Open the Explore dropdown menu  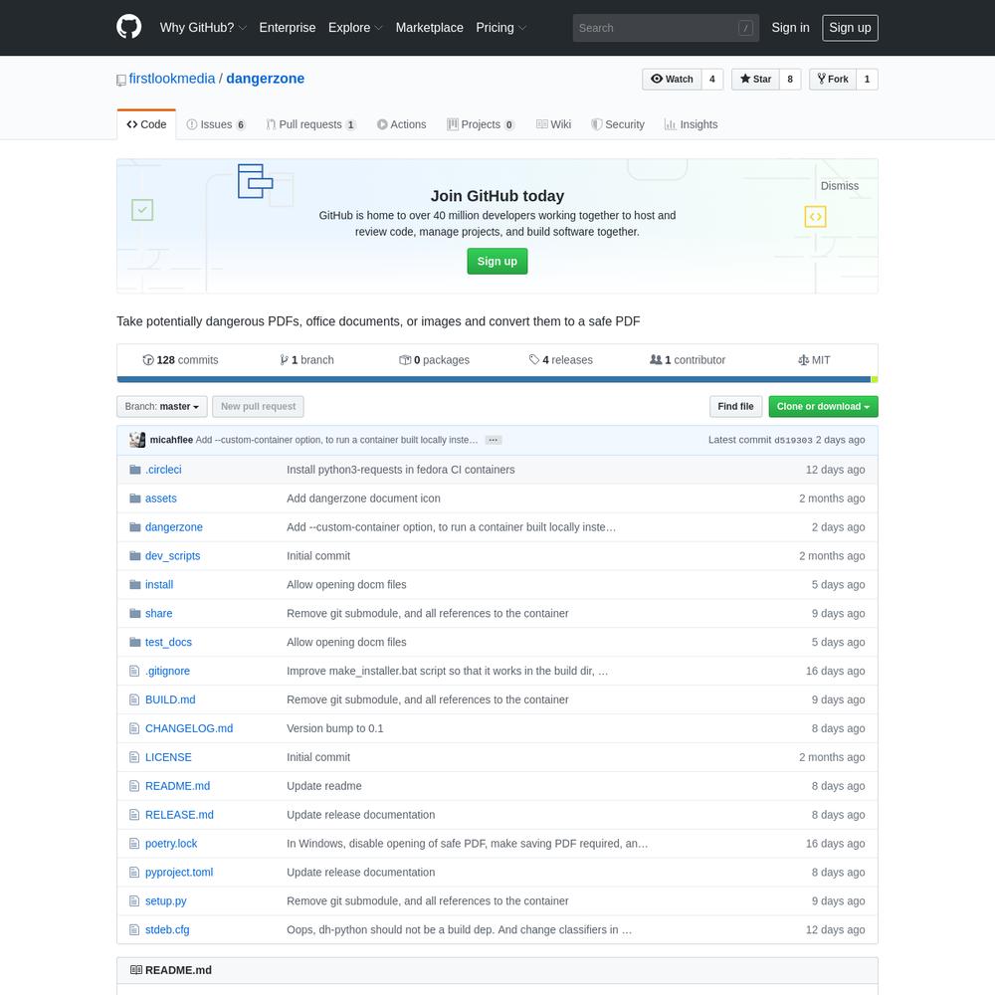click(x=355, y=27)
